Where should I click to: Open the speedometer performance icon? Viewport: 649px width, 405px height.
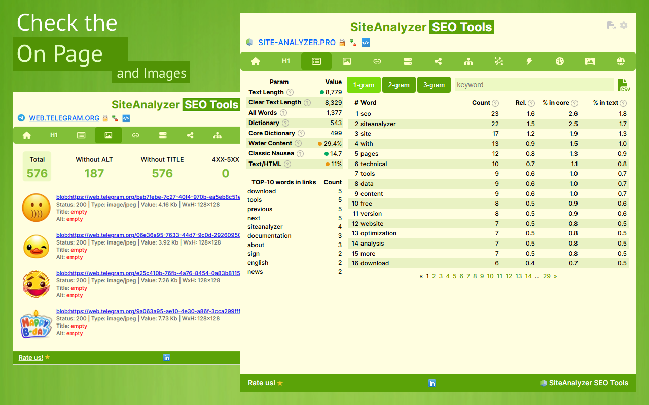[x=560, y=61]
